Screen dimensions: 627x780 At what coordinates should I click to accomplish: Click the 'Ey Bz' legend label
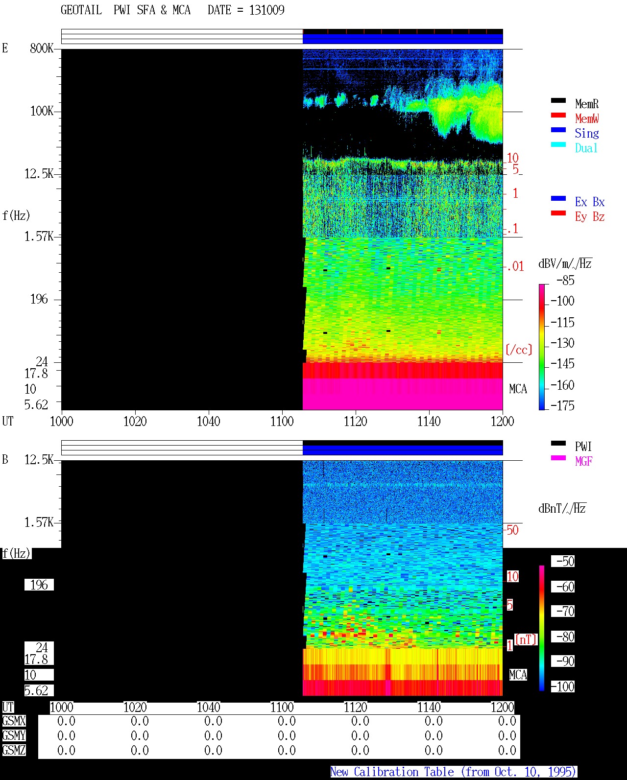click(x=590, y=216)
